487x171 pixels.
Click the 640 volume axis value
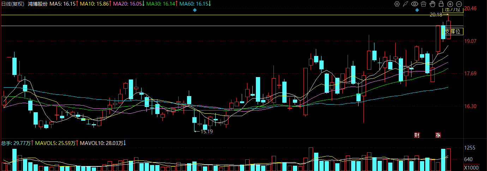[469, 159]
